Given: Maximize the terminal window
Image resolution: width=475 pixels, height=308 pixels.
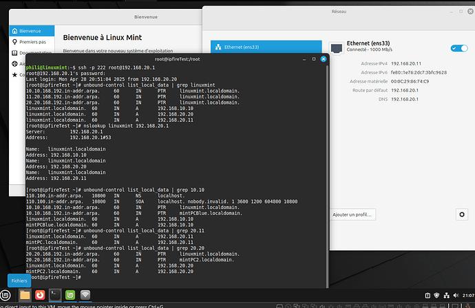Looking at the screenshot, I should [314, 59].
